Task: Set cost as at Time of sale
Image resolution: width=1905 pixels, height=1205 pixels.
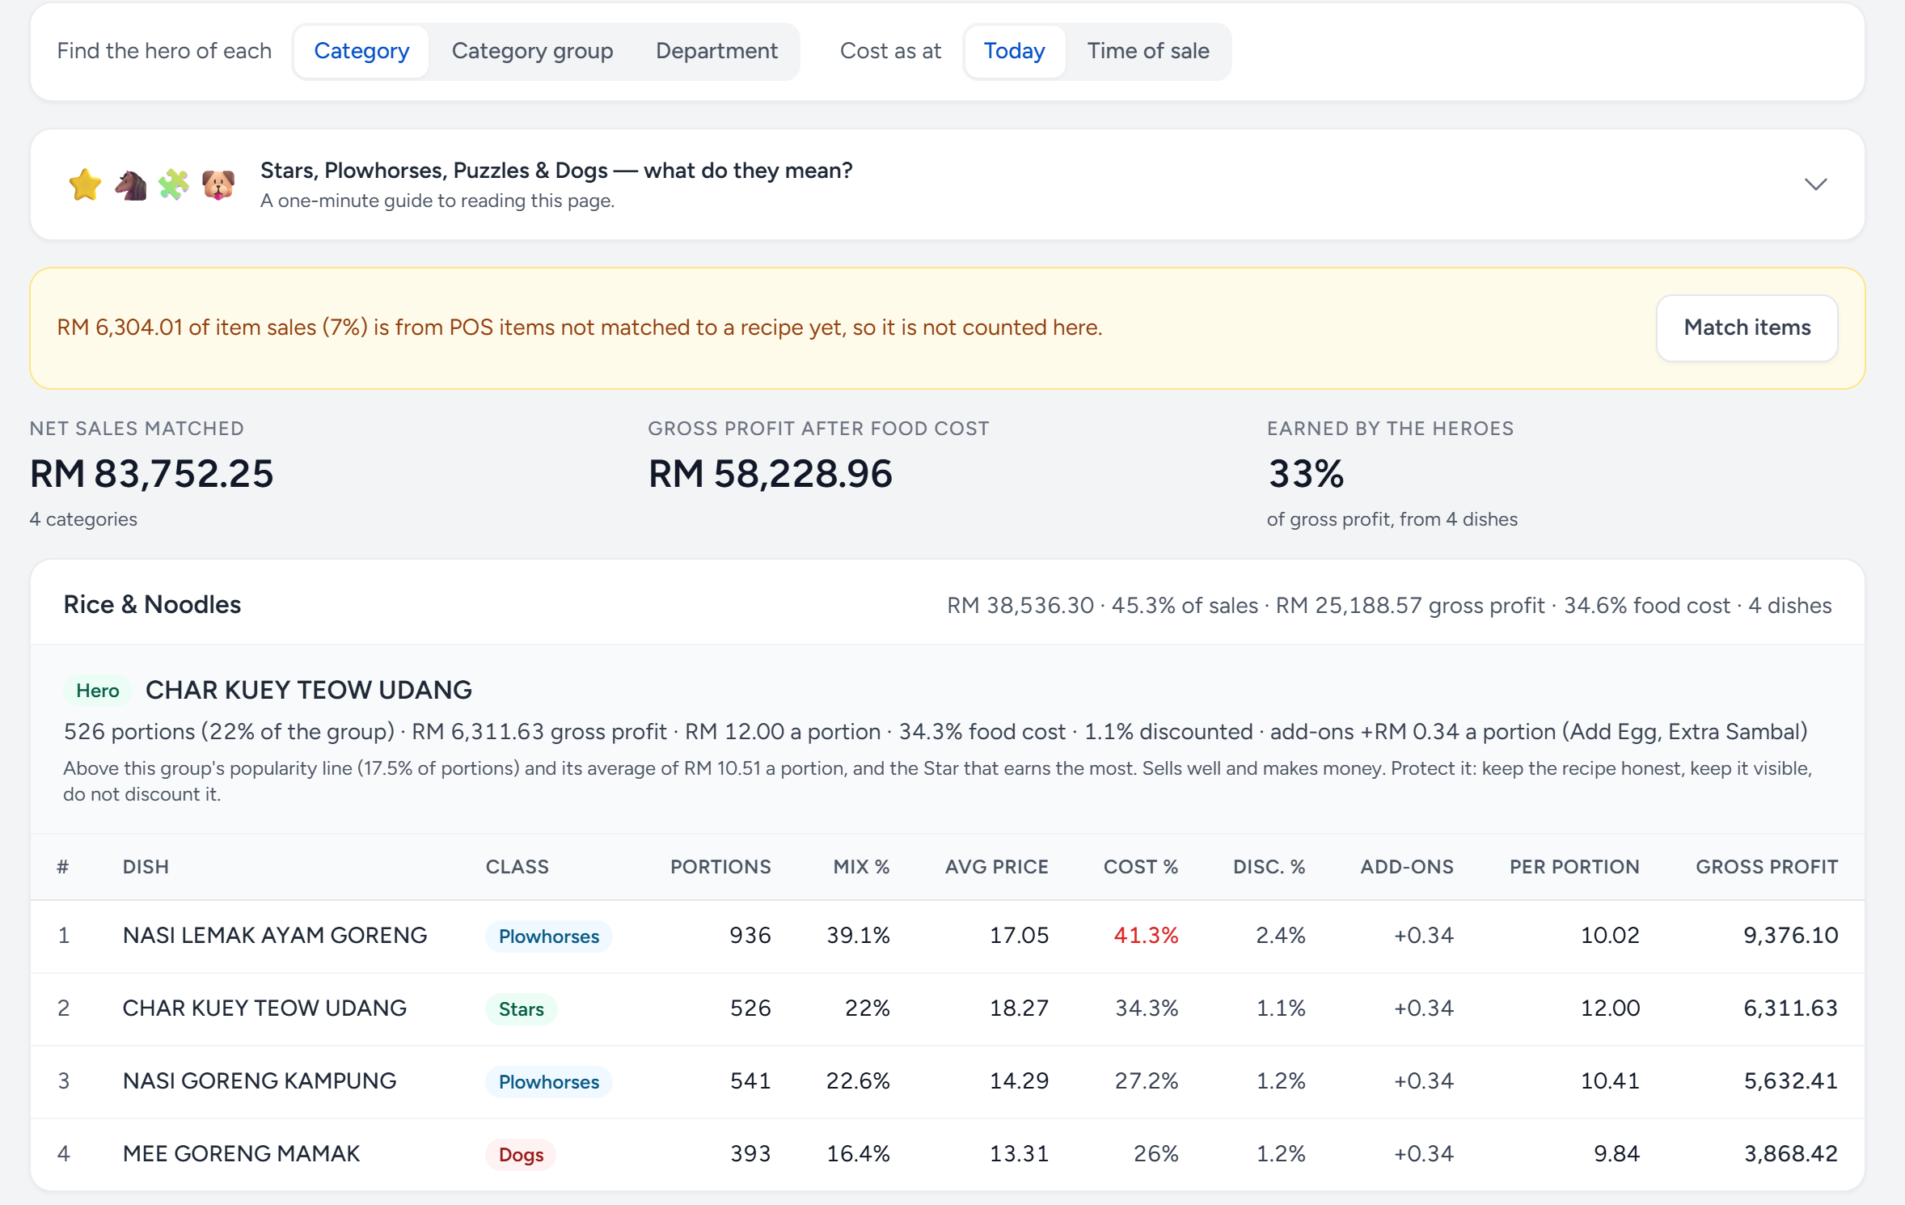Action: pyautogui.click(x=1147, y=51)
